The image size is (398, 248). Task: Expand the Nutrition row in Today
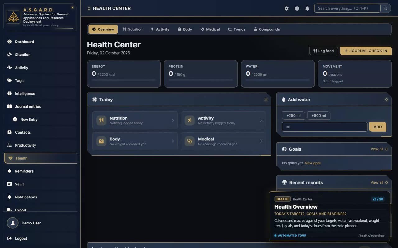(x=135, y=120)
